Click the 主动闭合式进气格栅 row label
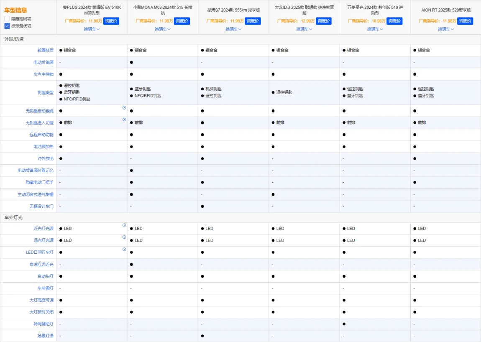 36,194
